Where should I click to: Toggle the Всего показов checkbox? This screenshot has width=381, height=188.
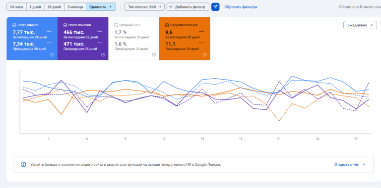[65, 25]
